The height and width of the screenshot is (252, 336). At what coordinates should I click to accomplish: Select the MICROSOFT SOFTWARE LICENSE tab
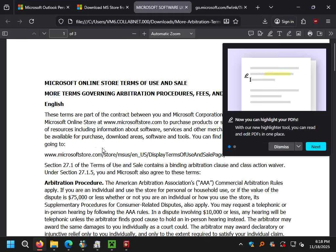tap(160, 7)
